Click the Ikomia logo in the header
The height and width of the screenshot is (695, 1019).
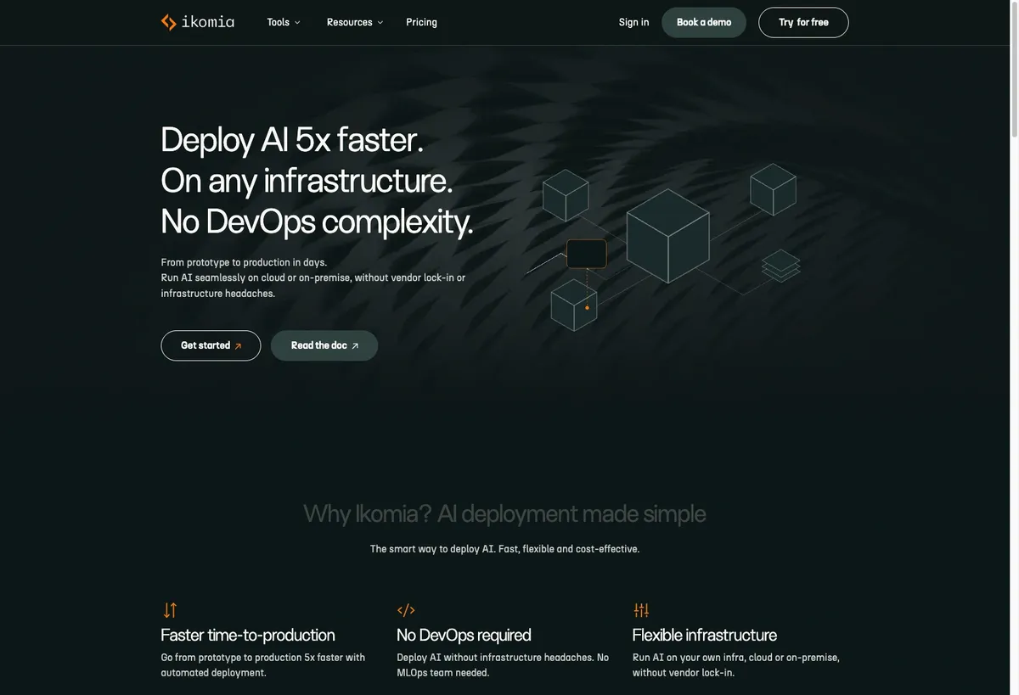point(198,22)
